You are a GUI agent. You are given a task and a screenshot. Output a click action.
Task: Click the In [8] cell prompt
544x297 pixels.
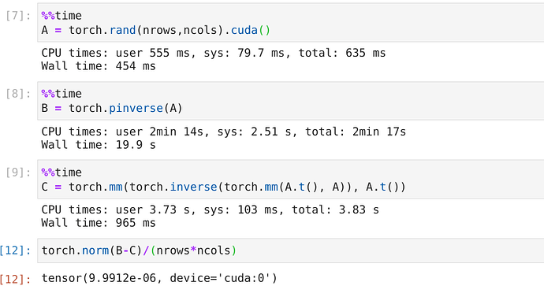point(18,94)
